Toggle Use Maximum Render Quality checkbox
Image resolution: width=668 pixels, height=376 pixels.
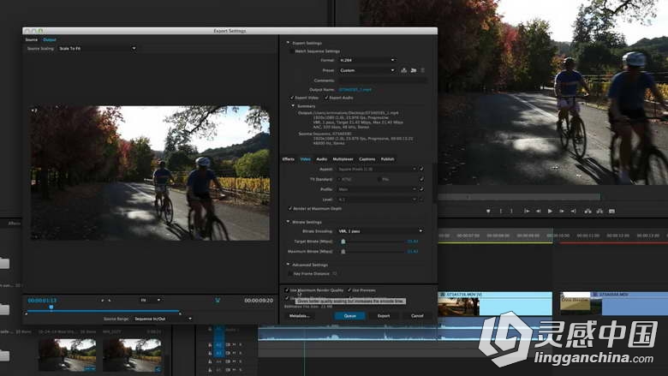point(287,290)
